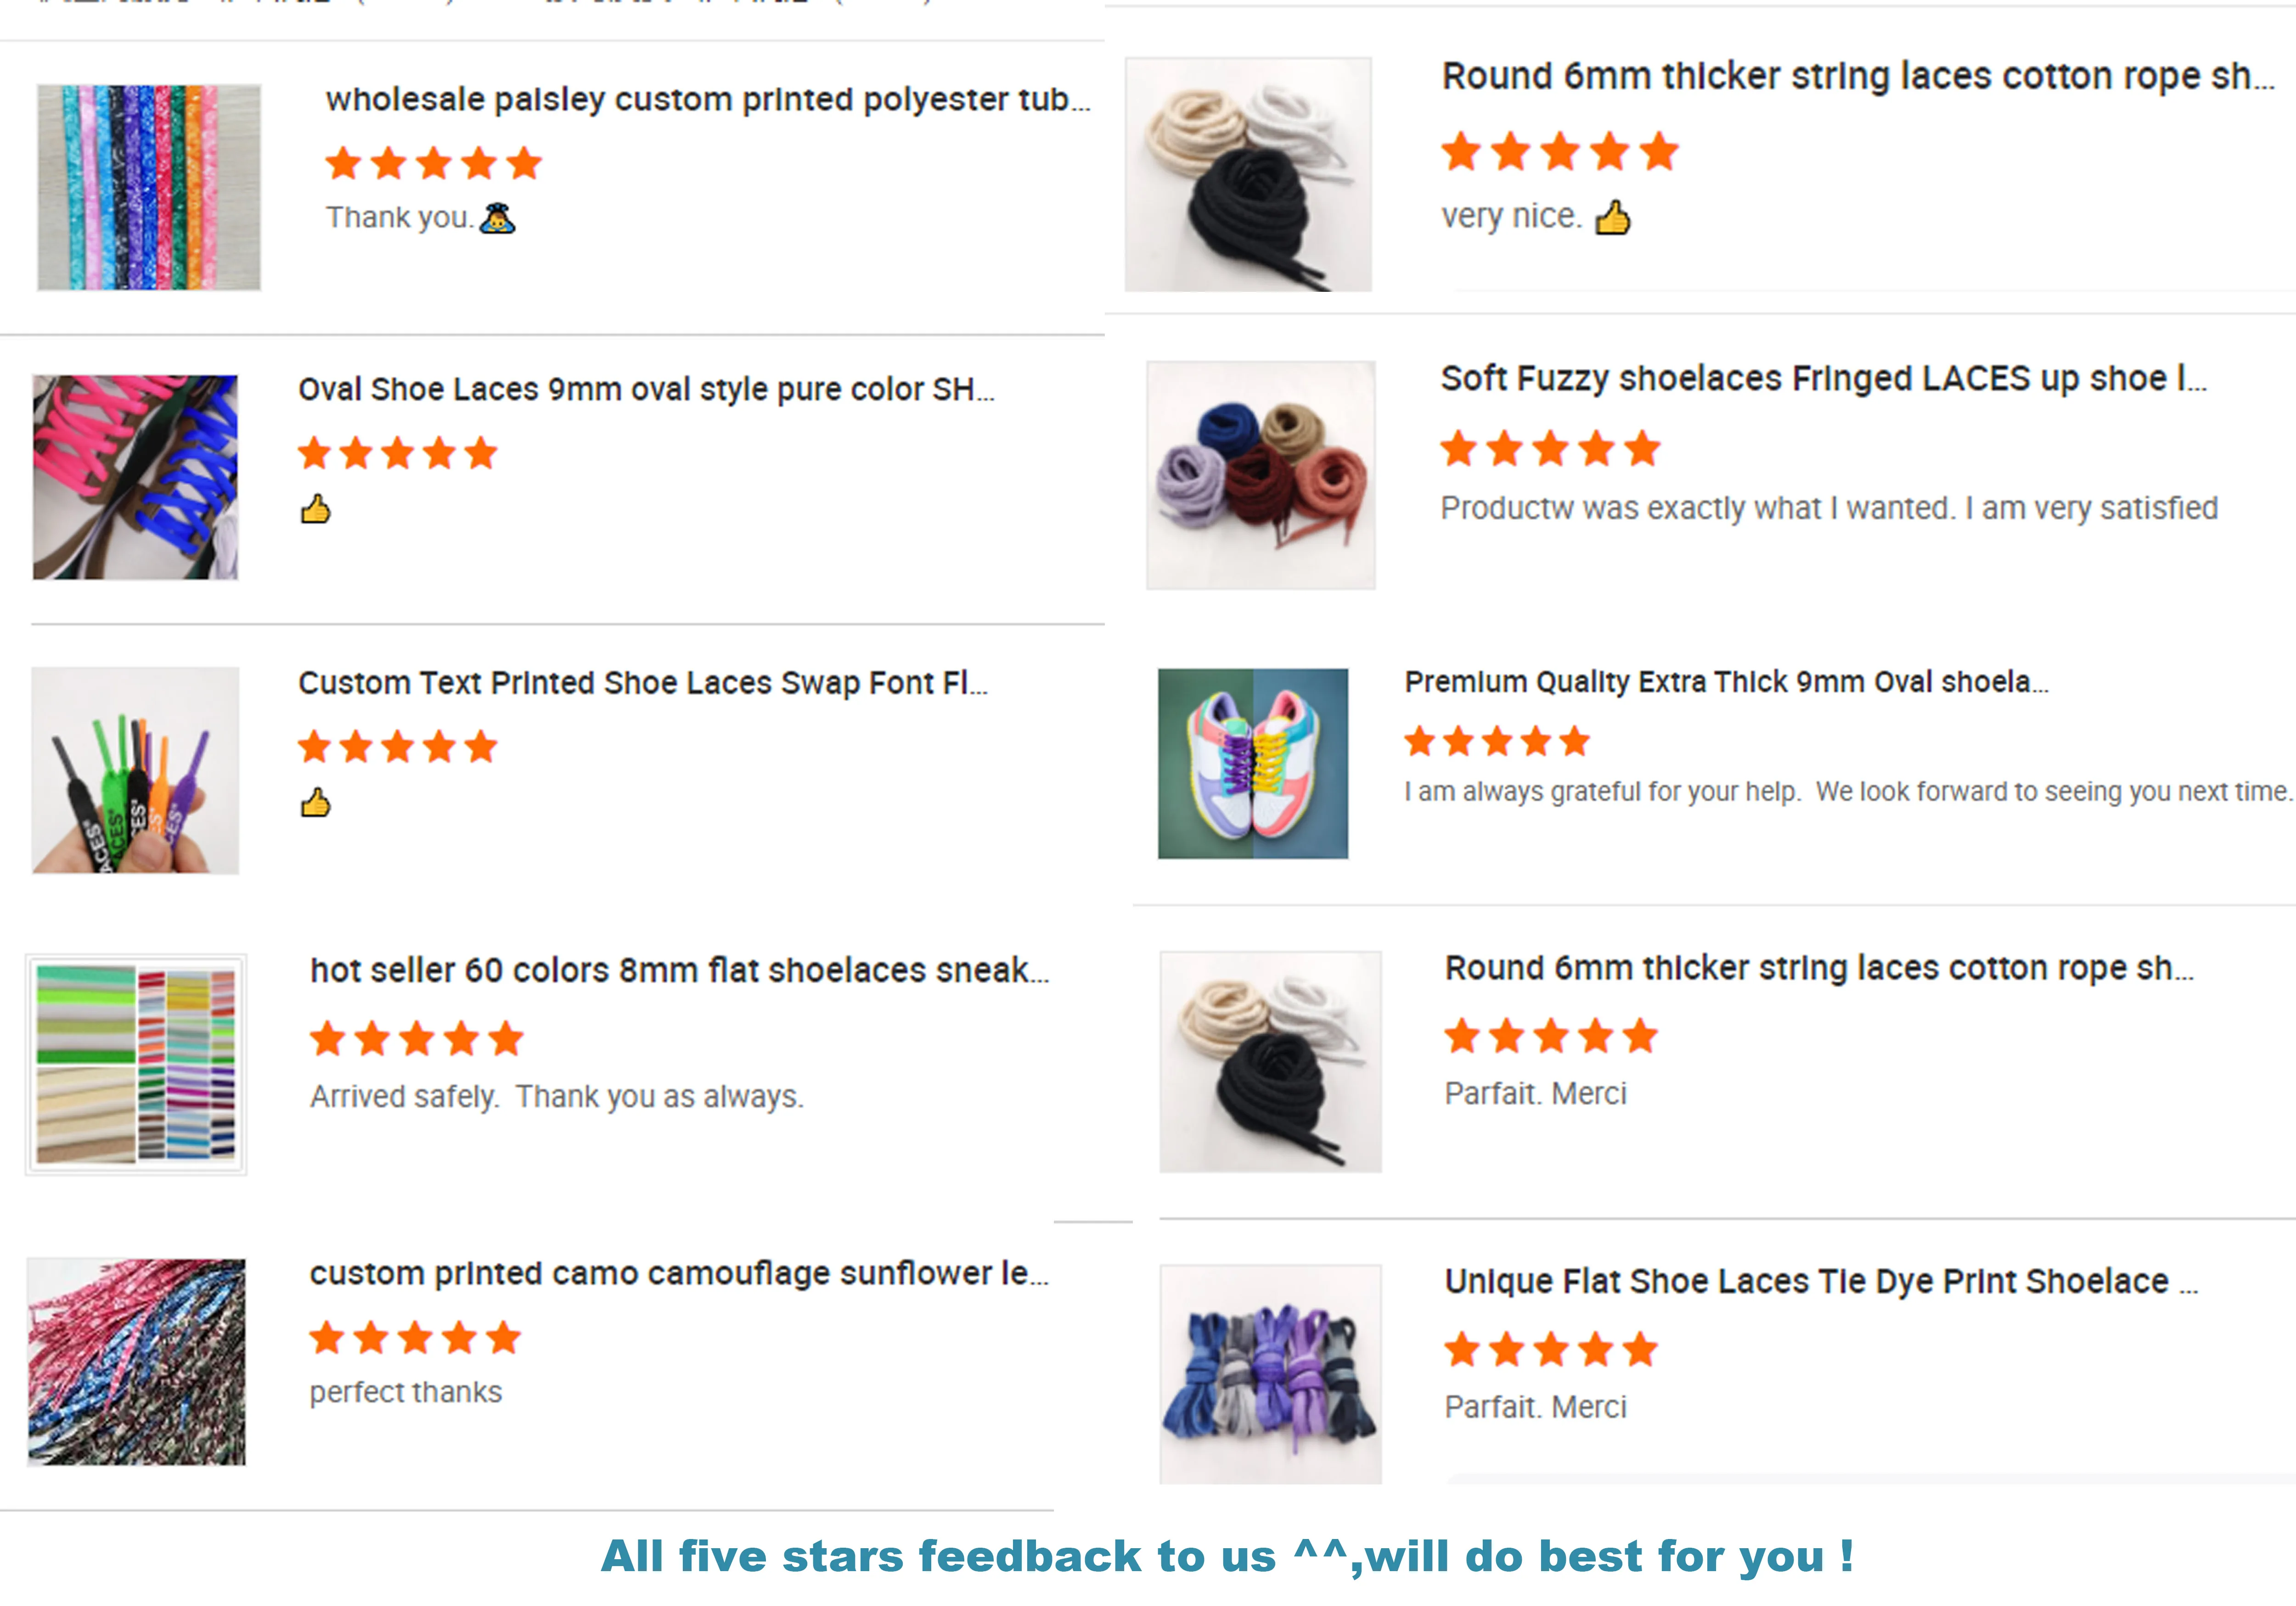Open custom text printed laces thumbnail
The width and height of the screenshot is (2296, 1606).
pyautogui.click(x=136, y=770)
